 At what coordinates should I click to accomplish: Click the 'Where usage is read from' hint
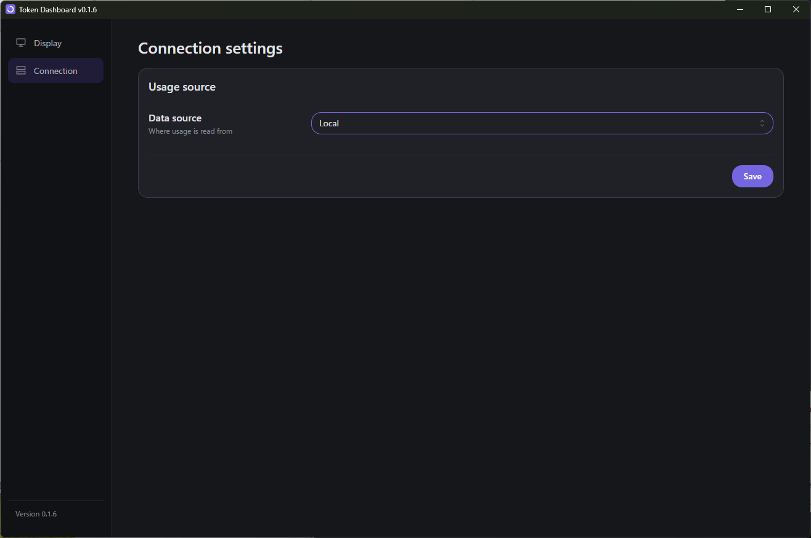(190, 131)
